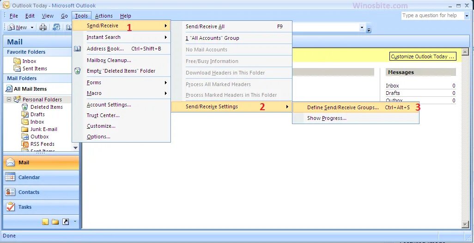The width and height of the screenshot is (474, 243).
Task: Click Inbox in the Messages list
Action: [392, 86]
